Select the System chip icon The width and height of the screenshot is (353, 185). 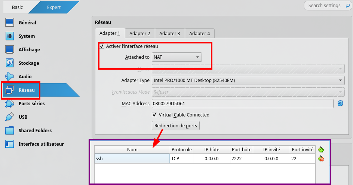[x=9, y=36]
